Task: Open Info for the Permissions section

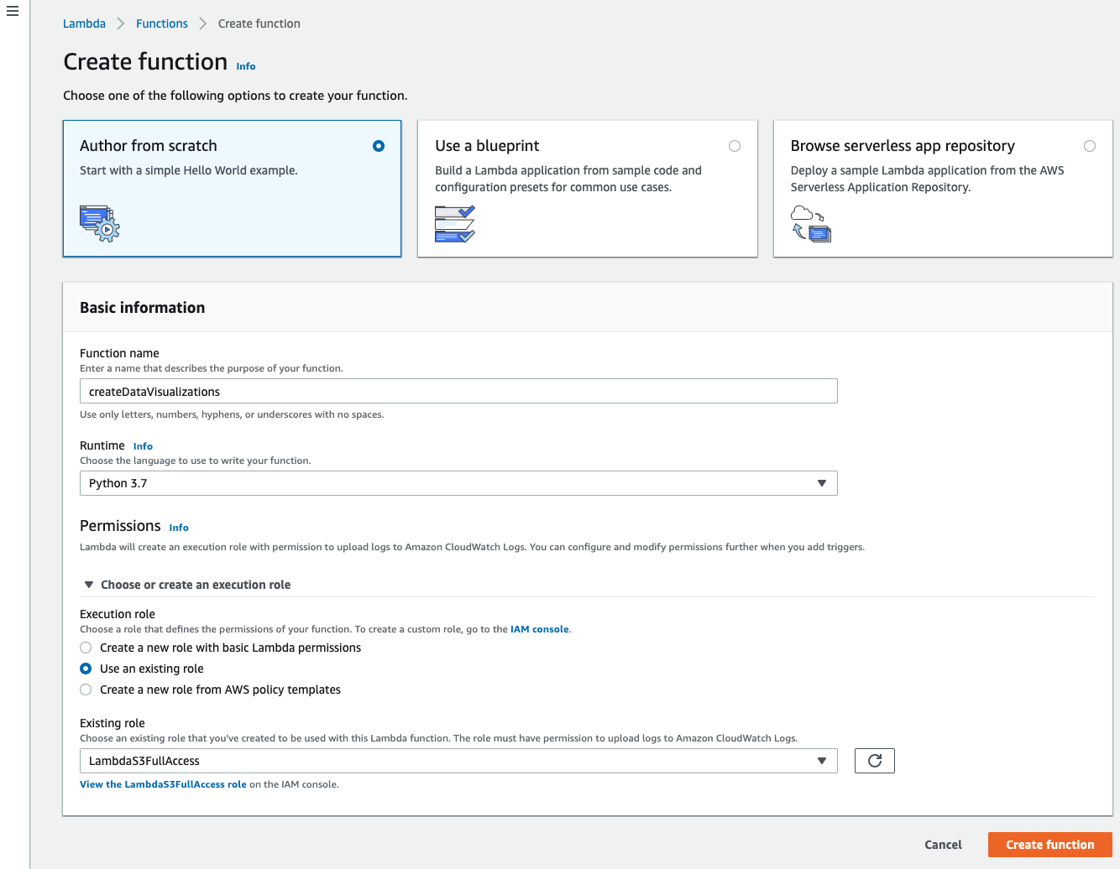Action: 179,527
